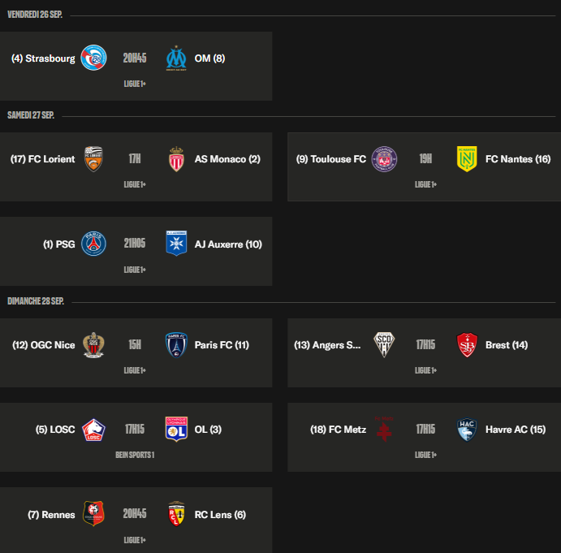
Task: Click BEIN SPORTS 1 broadcaster label
Action: pyautogui.click(x=135, y=455)
